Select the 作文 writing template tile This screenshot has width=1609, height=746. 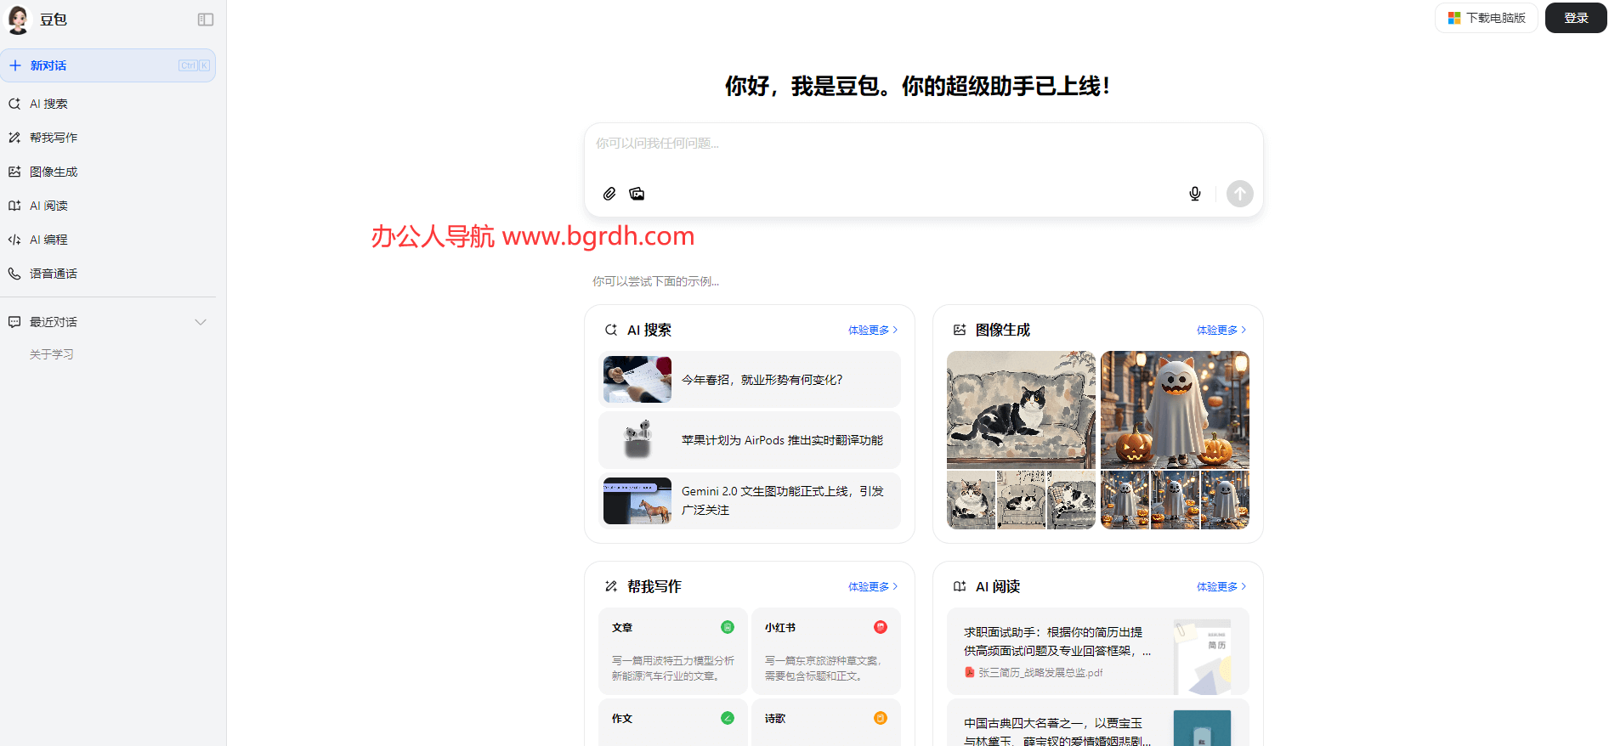(673, 722)
